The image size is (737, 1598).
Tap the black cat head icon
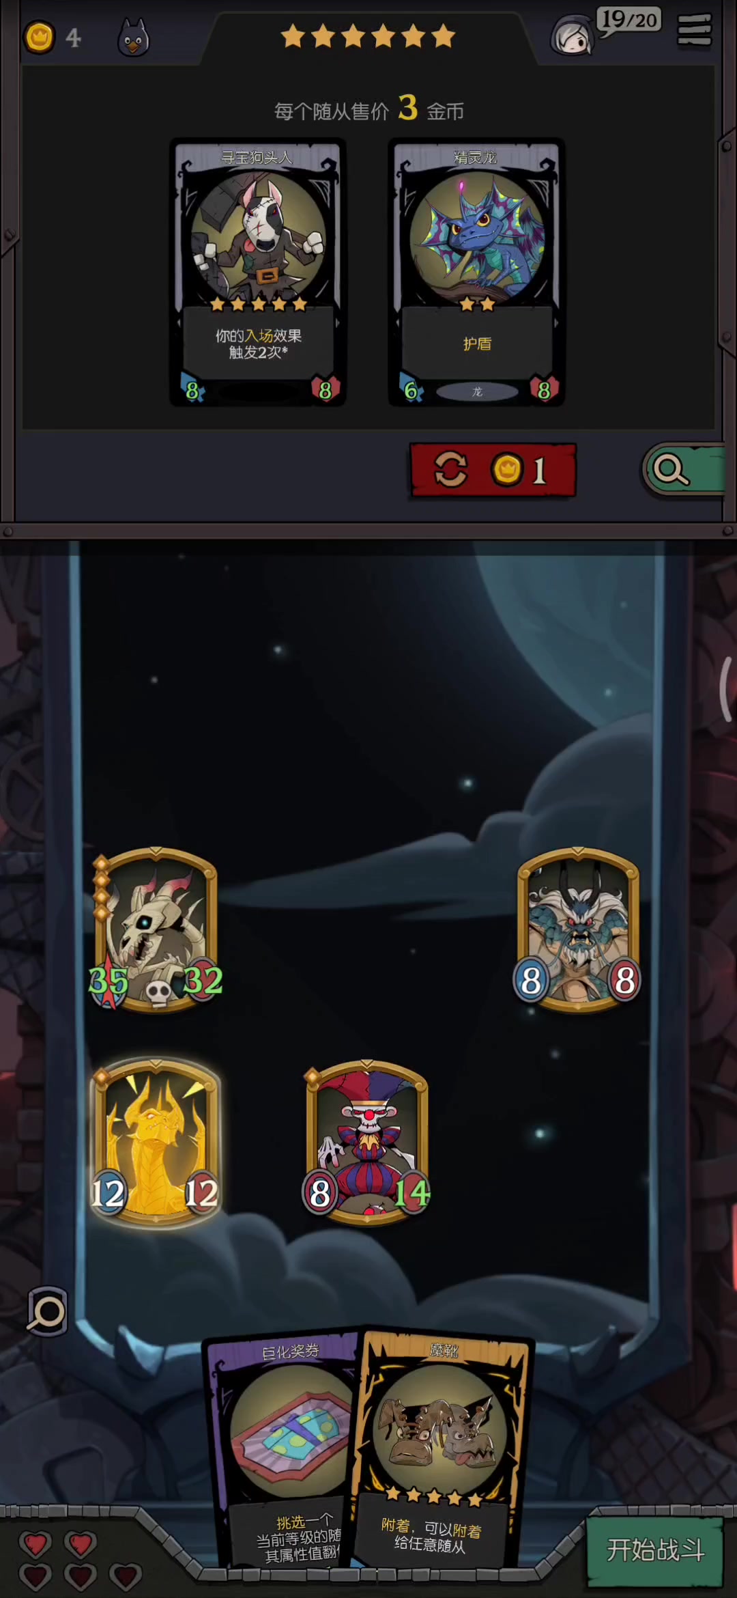tap(133, 38)
